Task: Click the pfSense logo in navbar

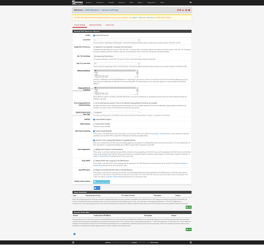Action: (x=77, y=2)
